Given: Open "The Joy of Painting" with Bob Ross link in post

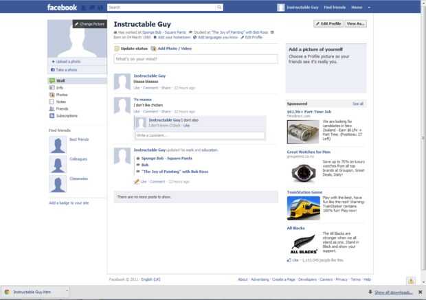Looking at the screenshot, I should 175,172.
